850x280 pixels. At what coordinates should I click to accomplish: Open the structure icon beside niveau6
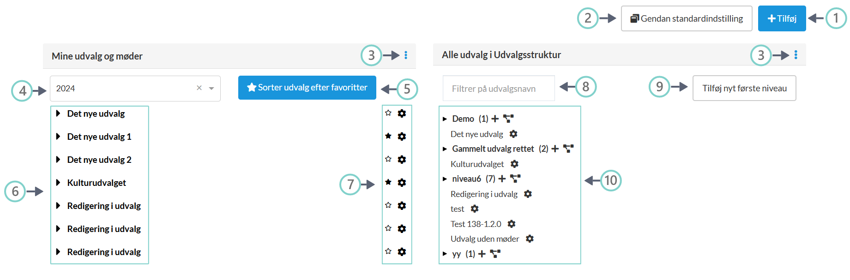click(x=515, y=179)
